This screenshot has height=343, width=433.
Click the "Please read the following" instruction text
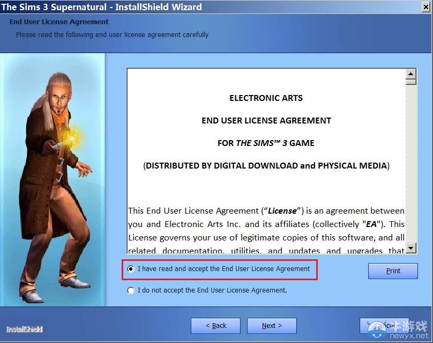[x=112, y=35]
